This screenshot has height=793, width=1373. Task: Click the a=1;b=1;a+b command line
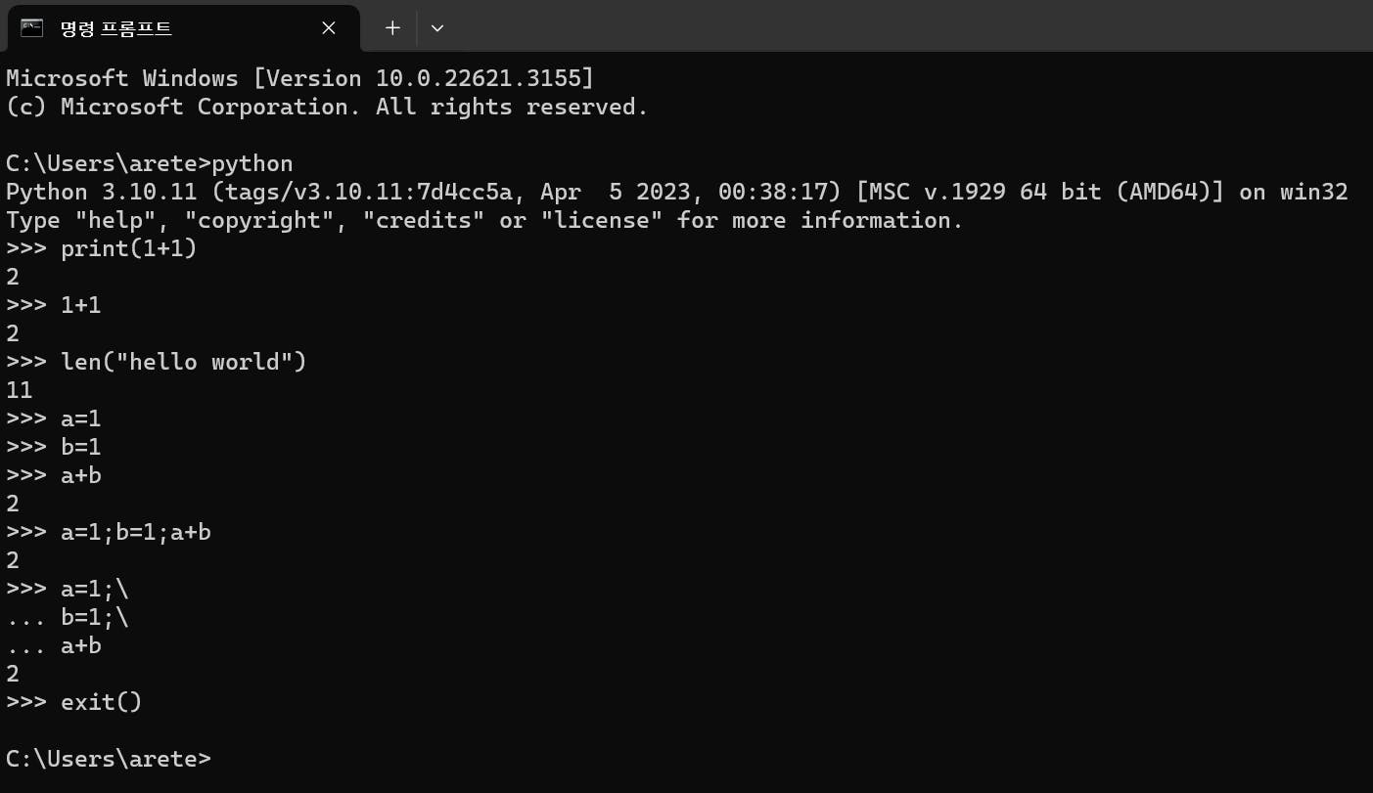click(x=109, y=532)
